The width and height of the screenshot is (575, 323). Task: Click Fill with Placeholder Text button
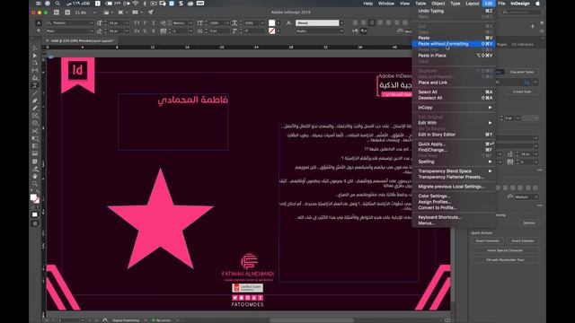[505, 259]
